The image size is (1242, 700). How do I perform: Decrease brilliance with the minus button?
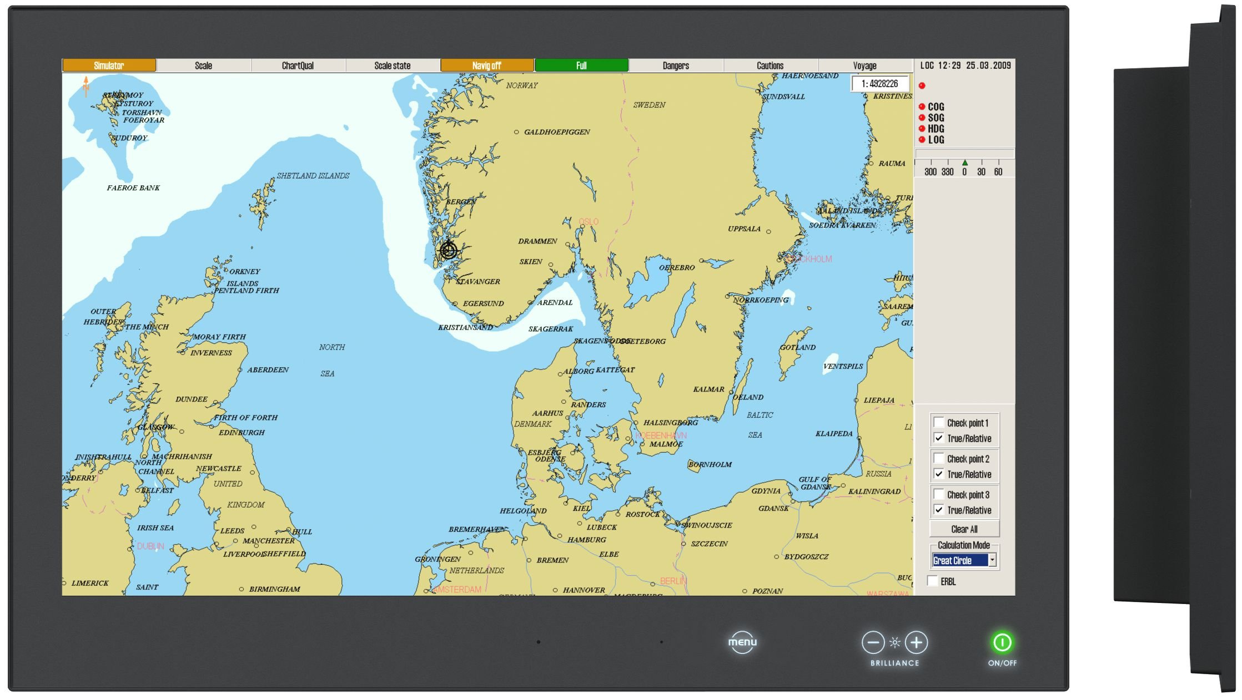pyautogui.click(x=873, y=643)
